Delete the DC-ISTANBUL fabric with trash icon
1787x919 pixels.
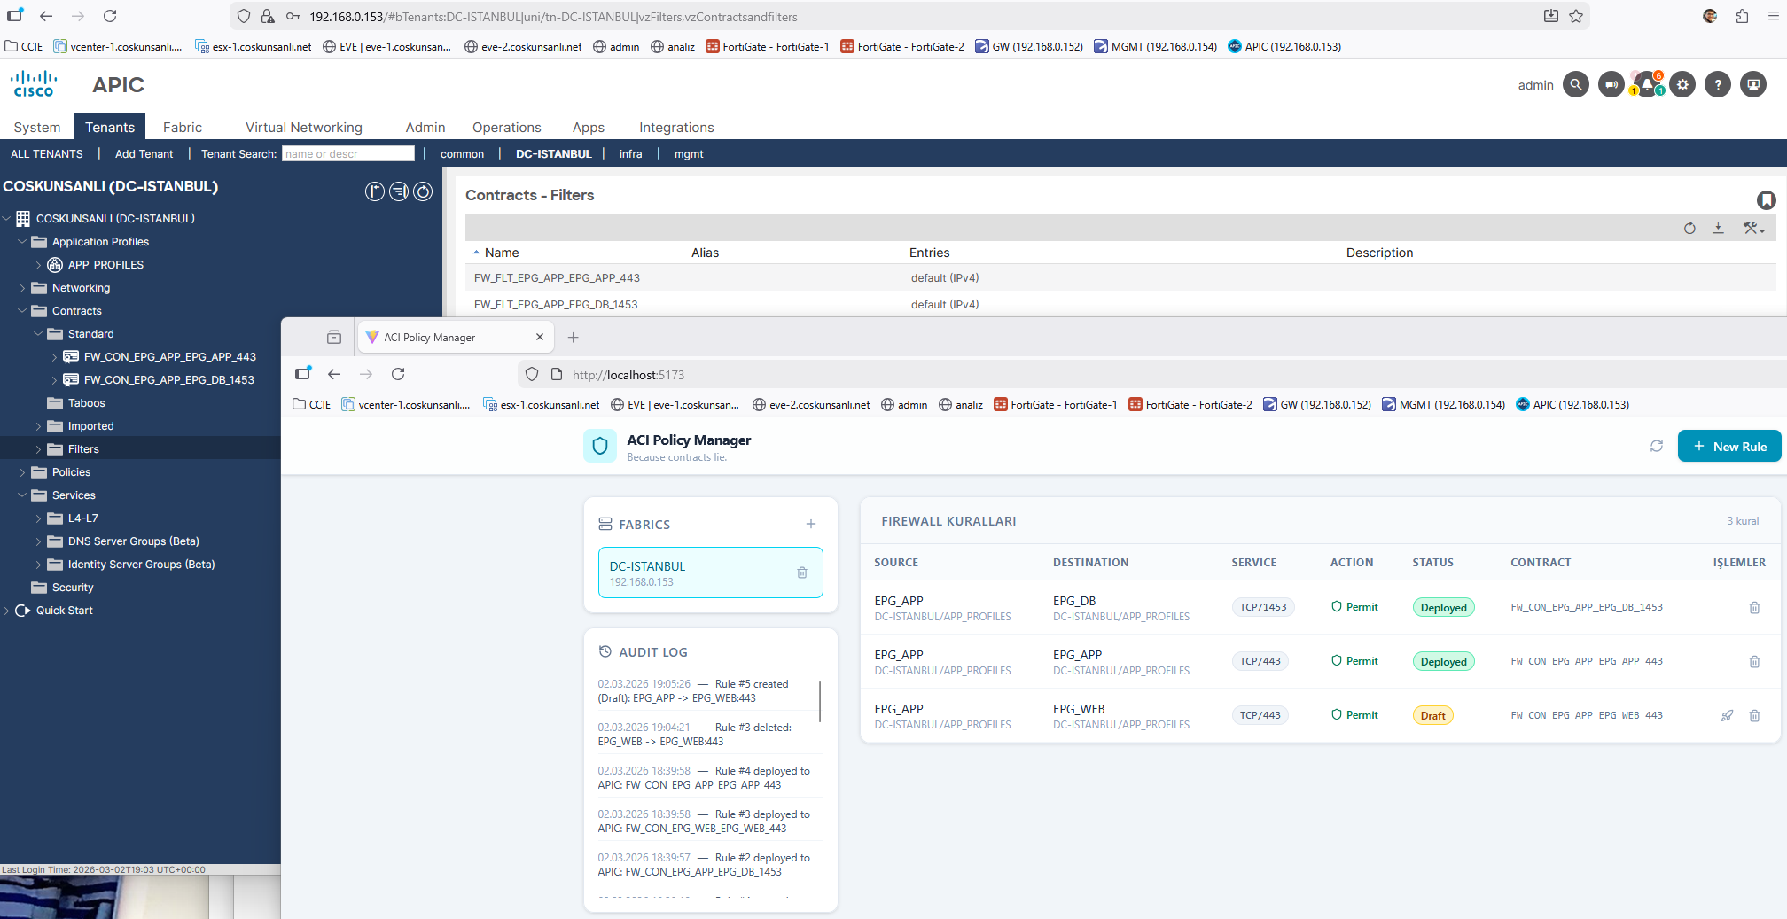[x=802, y=572]
